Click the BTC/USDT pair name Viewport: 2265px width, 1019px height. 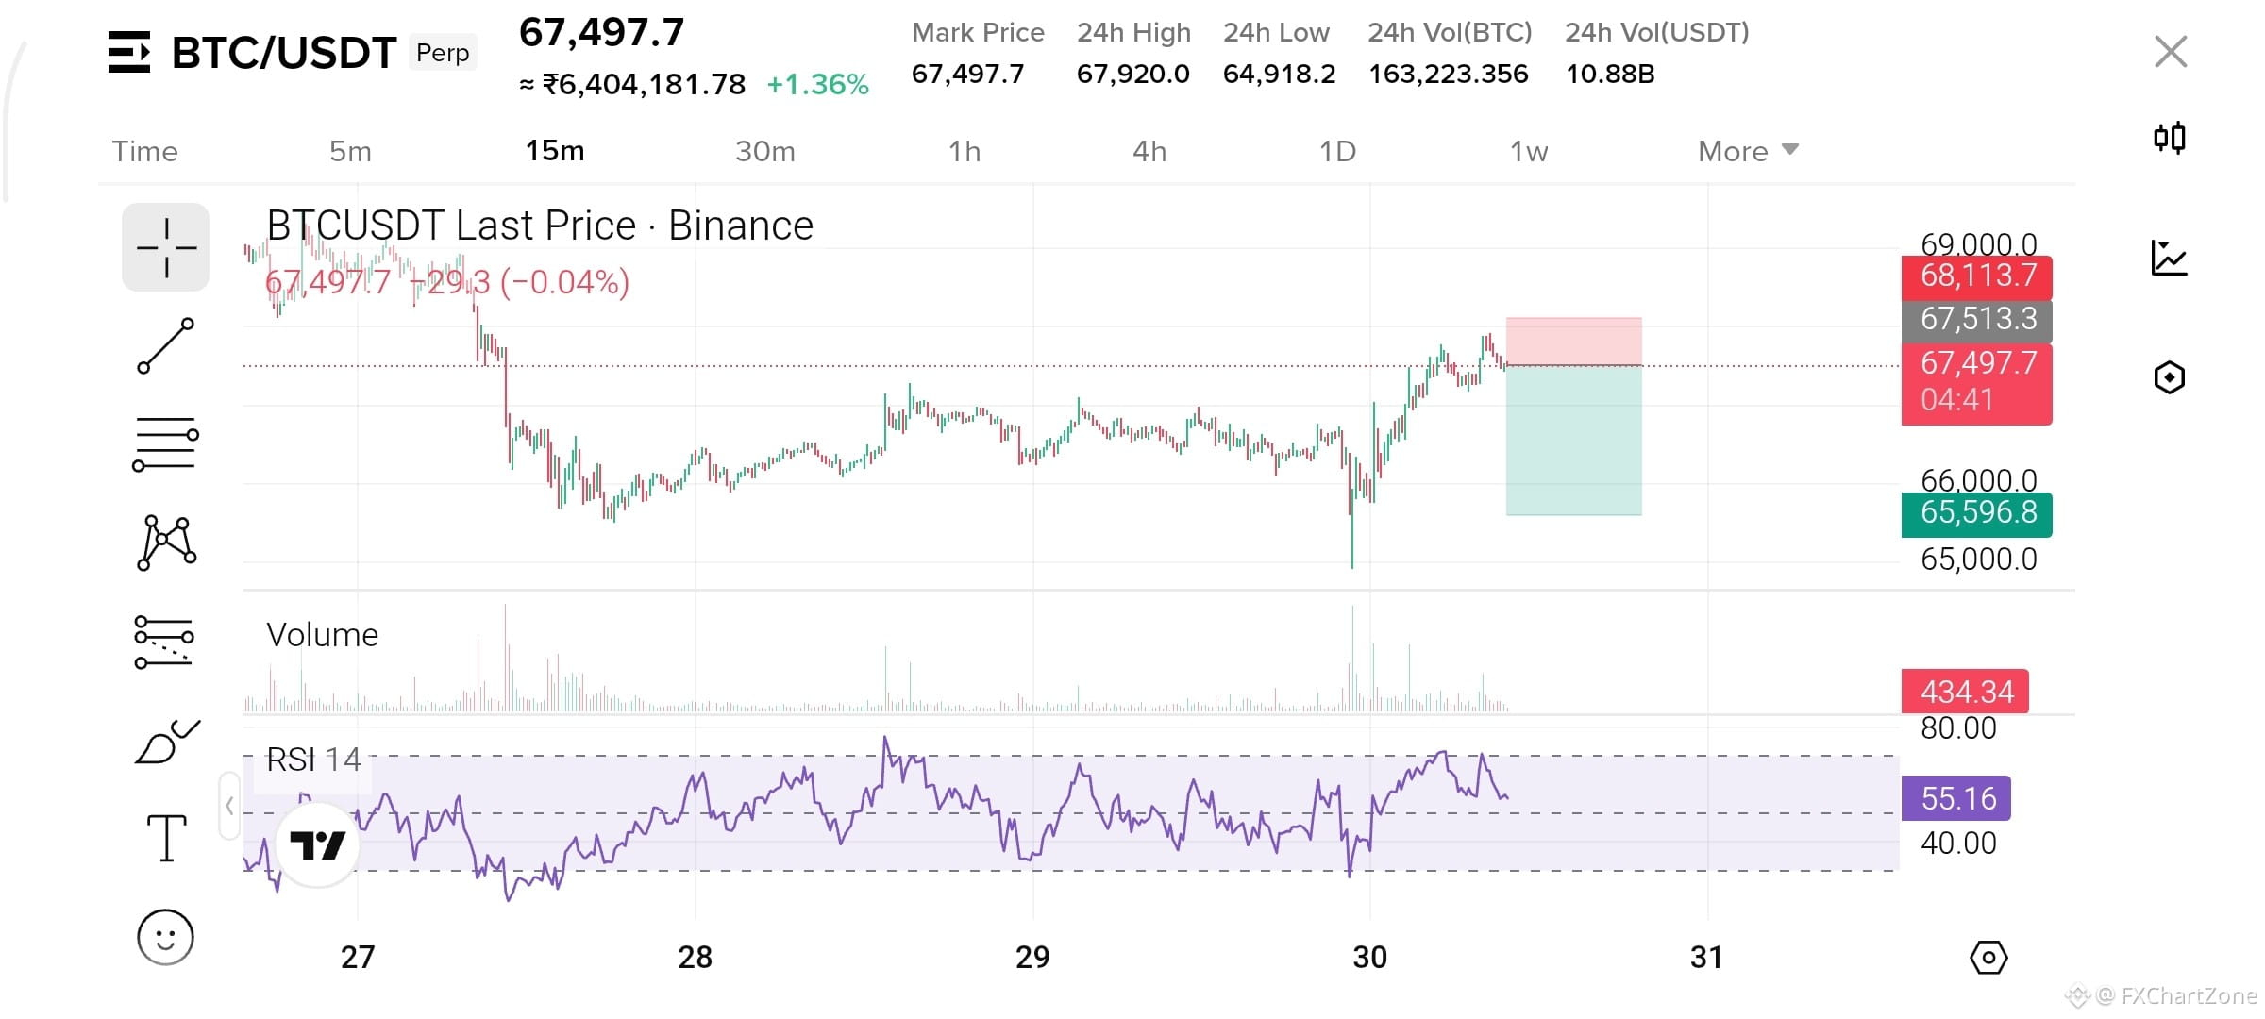[283, 53]
